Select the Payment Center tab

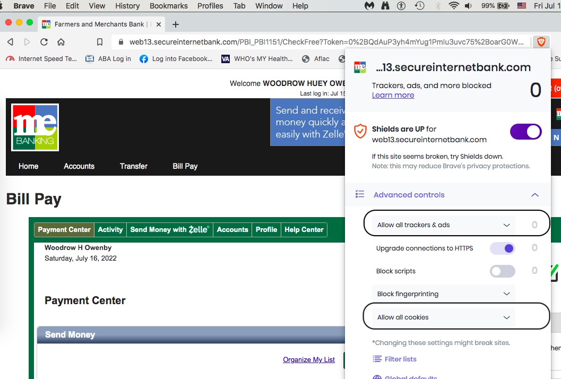click(x=64, y=230)
